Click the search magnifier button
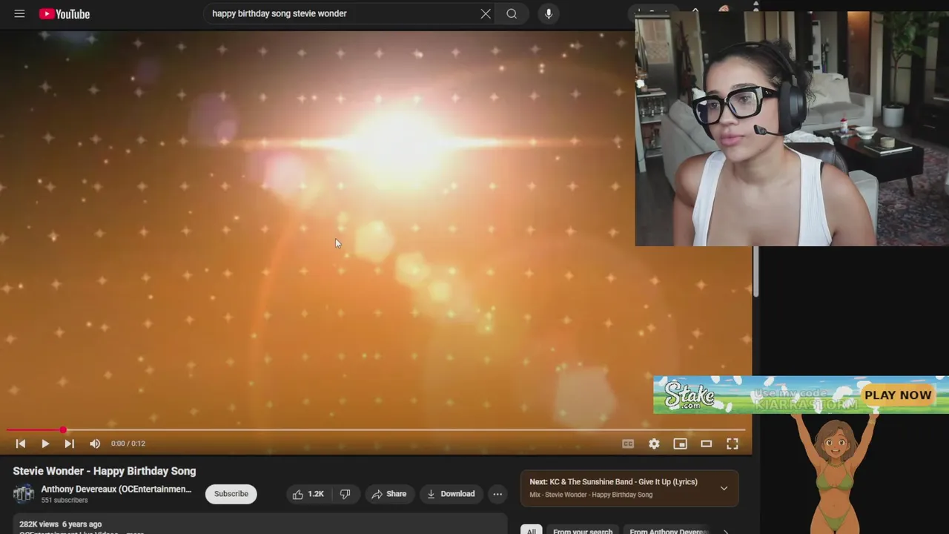Screen dimensions: 949x534 (x=512, y=13)
